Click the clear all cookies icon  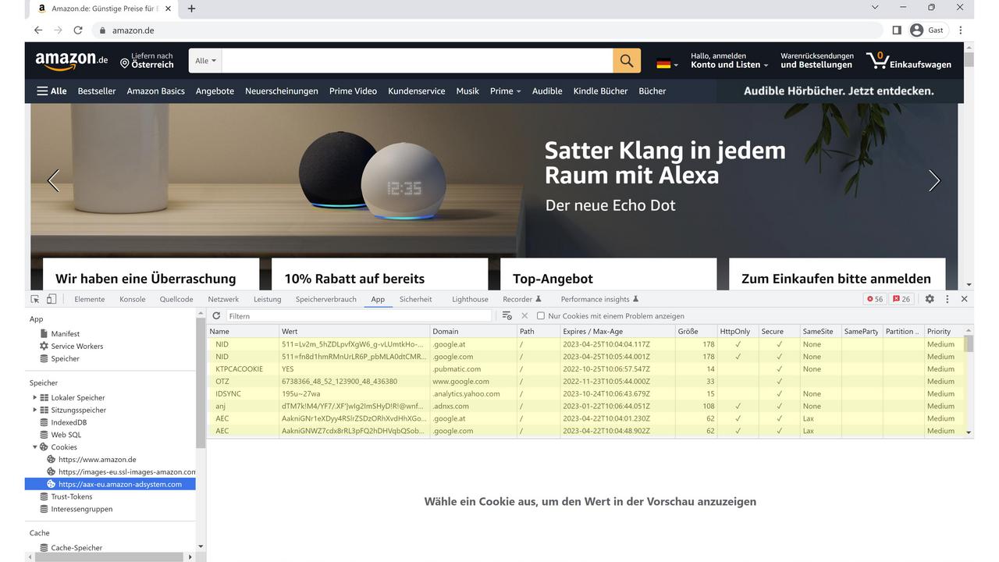(x=507, y=315)
